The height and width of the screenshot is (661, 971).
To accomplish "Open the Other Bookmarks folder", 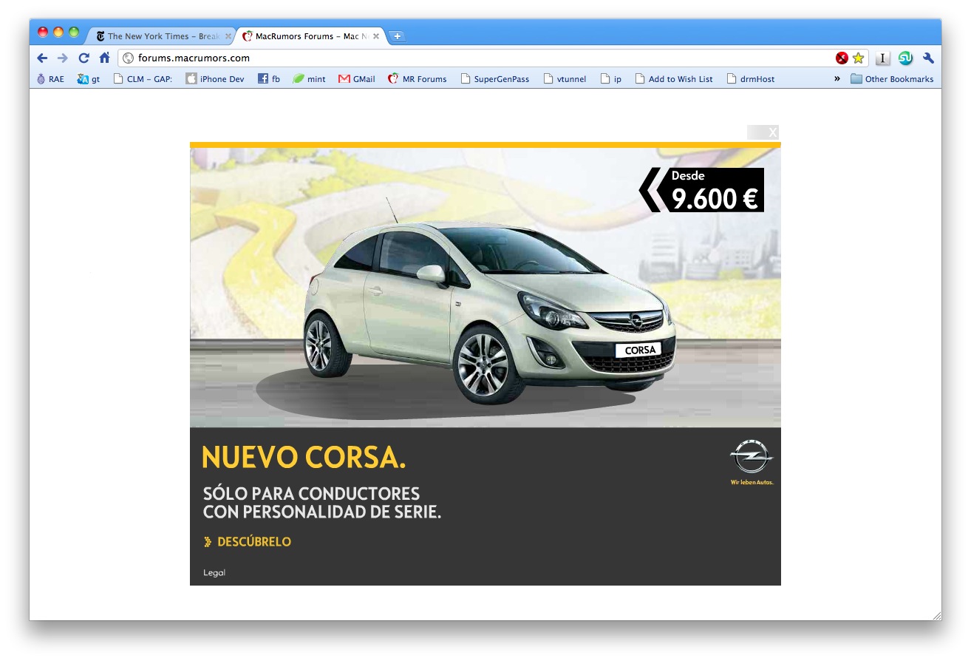I will [892, 79].
